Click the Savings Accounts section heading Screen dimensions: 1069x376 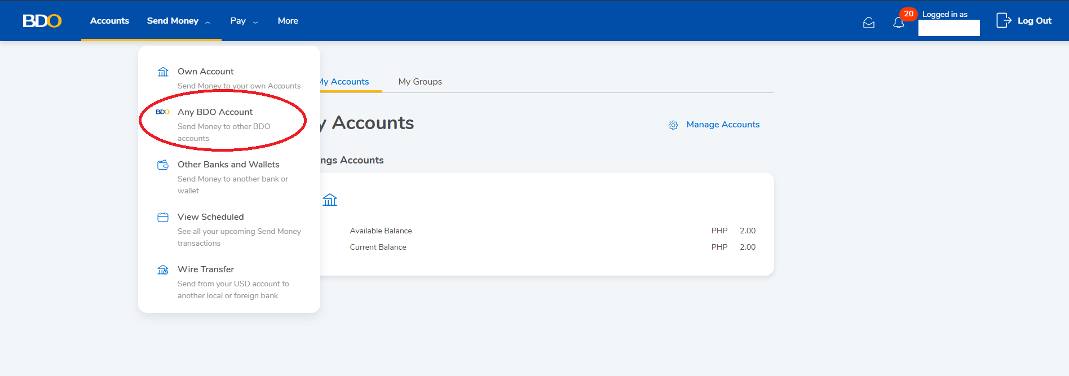click(352, 160)
